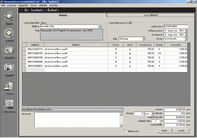197x138 pixels.
Task: Click the minus icon for row 8853734000813
Action: 24,66
